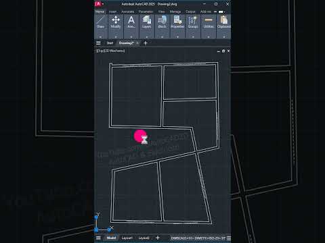
Task: Expand the Block panel dropdown arrow
Action: coord(162,36)
